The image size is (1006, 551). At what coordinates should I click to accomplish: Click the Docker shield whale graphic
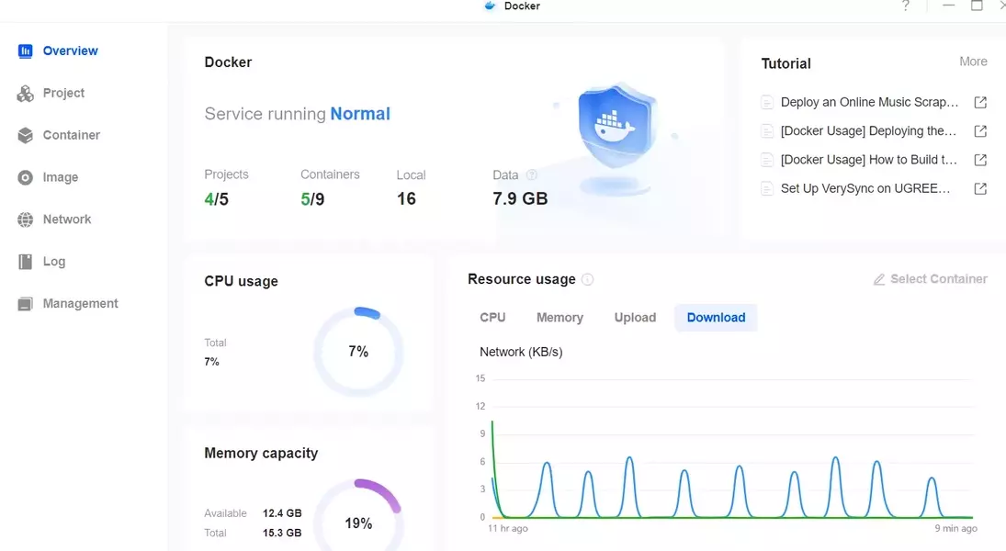coord(616,127)
